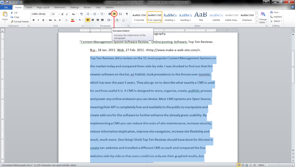Select the Subscript icon
The image size is (295, 167).
[x=55, y=20]
